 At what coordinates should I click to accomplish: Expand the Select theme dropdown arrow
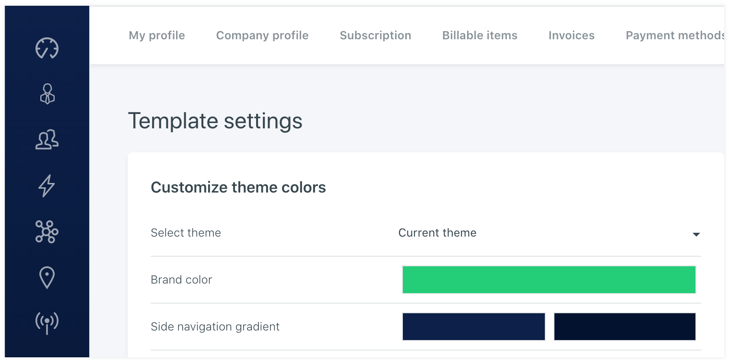tap(696, 234)
